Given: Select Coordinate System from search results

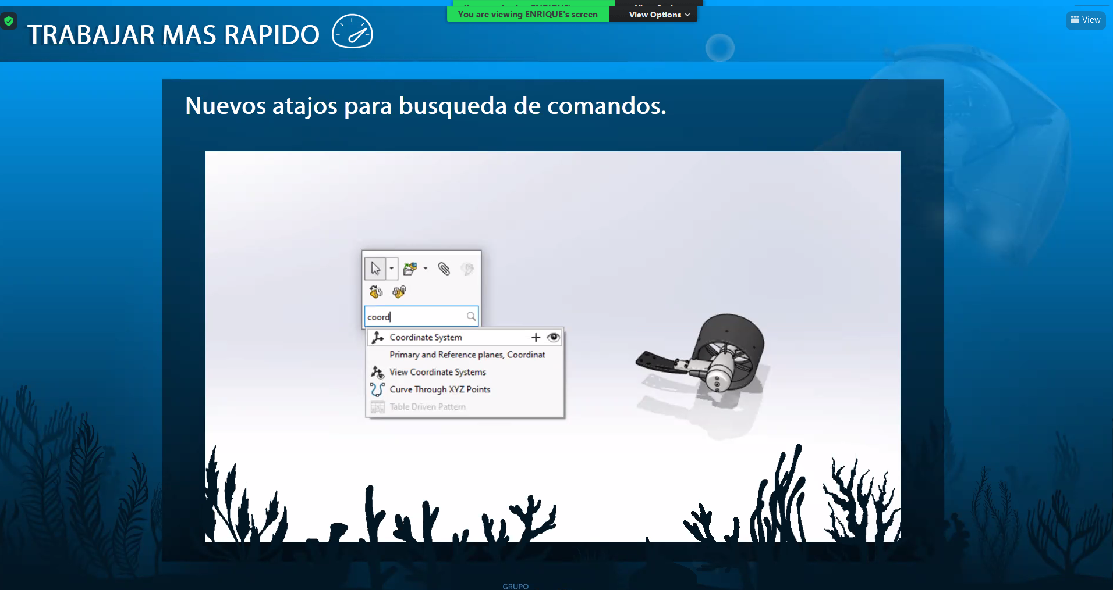Looking at the screenshot, I should [x=426, y=337].
